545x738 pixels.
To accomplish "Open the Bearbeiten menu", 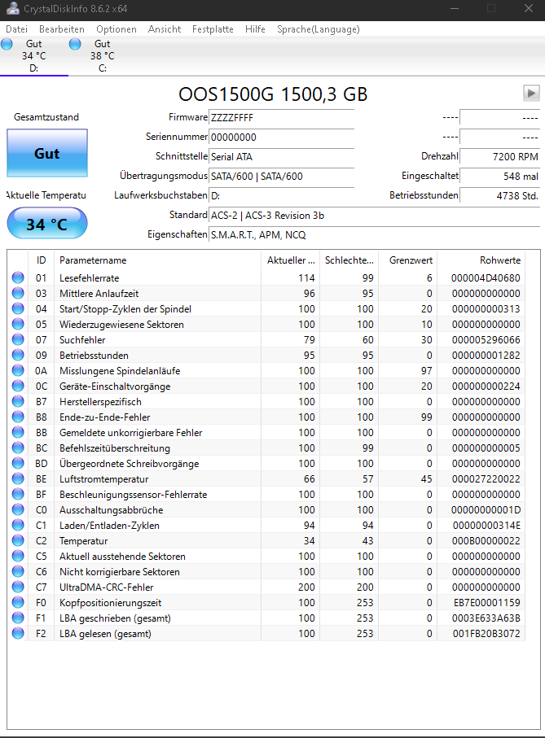I will [62, 29].
